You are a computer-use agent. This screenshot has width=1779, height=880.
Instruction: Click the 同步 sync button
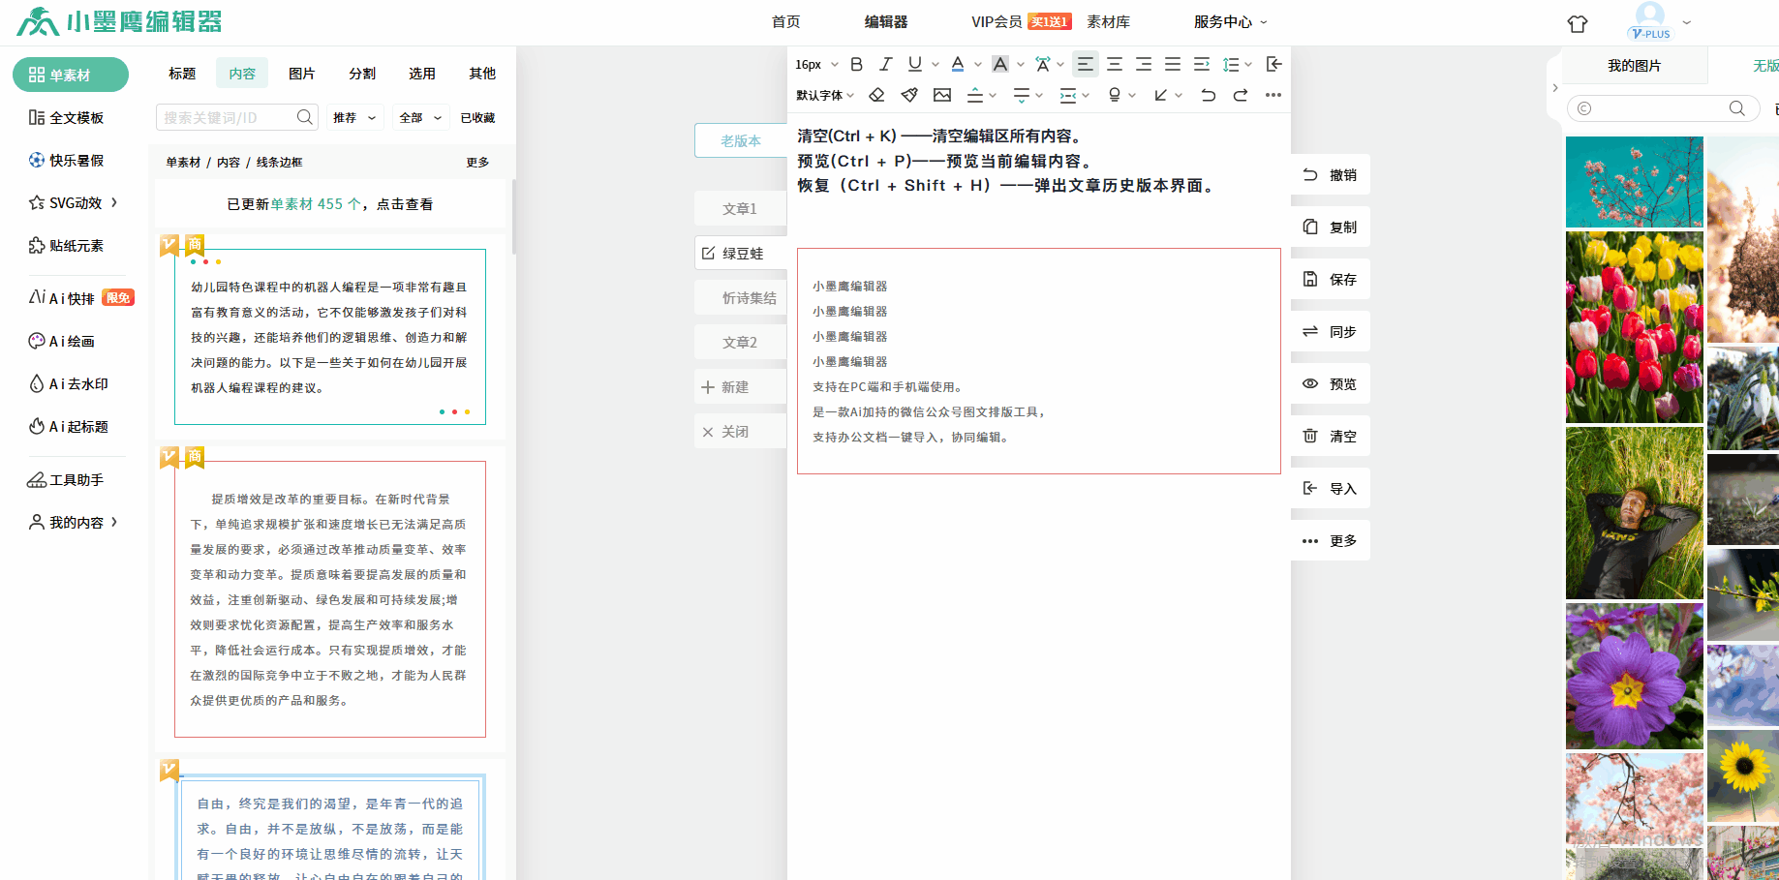(x=1331, y=332)
